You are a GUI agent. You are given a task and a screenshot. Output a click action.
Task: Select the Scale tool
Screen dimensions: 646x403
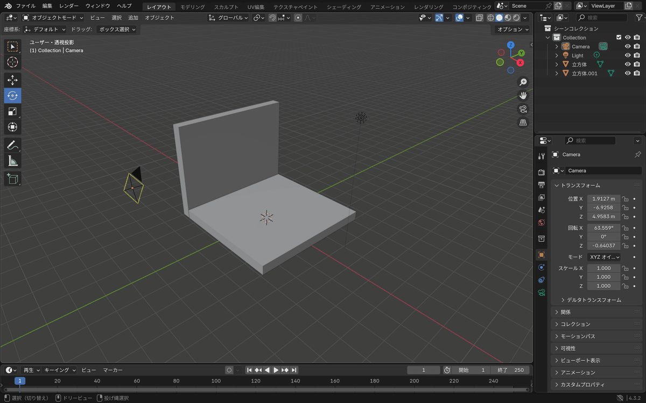12,111
